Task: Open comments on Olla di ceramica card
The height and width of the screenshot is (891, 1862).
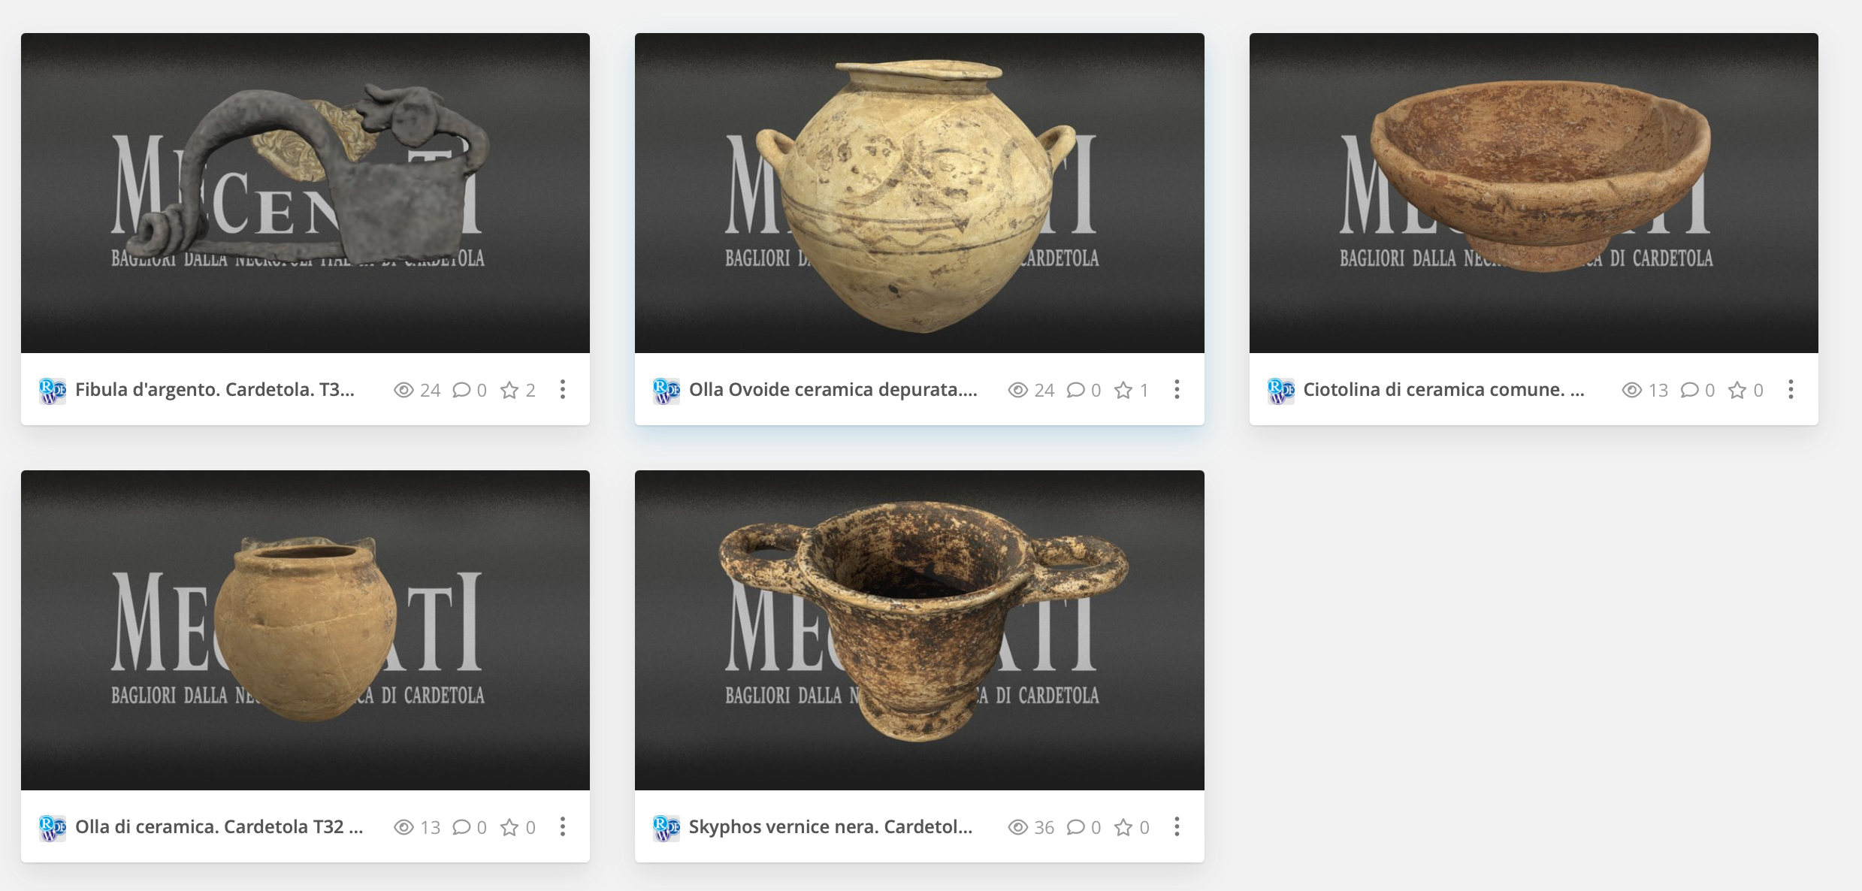Action: tap(461, 827)
